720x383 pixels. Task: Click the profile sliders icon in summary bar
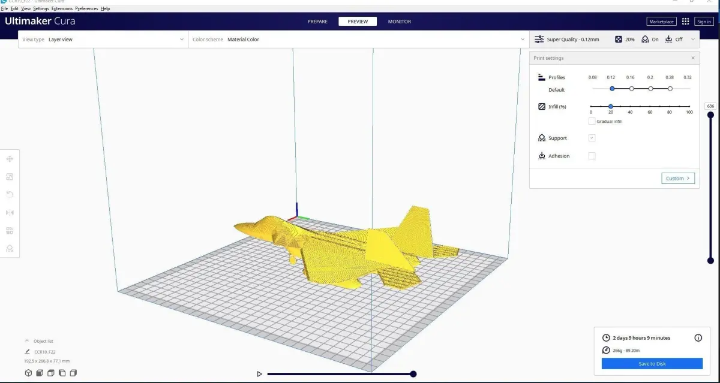pos(539,40)
